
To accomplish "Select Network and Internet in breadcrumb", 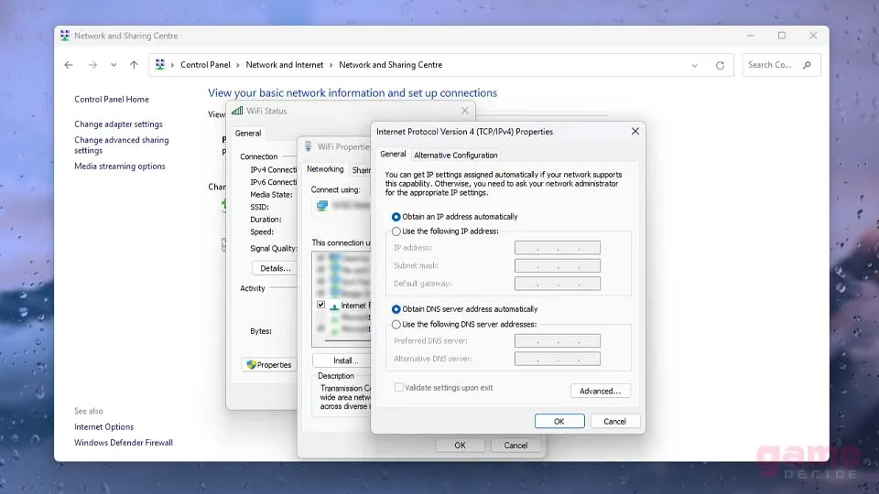I will pos(284,65).
